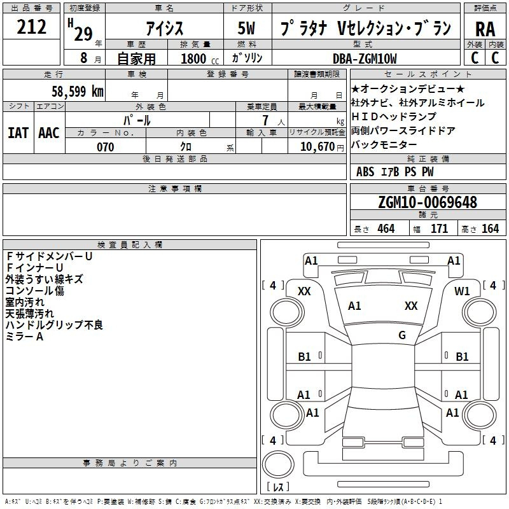This screenshot has height=509, width=509.
Task: Click the front-right tire circle on diagram
Action: [479, 312]
